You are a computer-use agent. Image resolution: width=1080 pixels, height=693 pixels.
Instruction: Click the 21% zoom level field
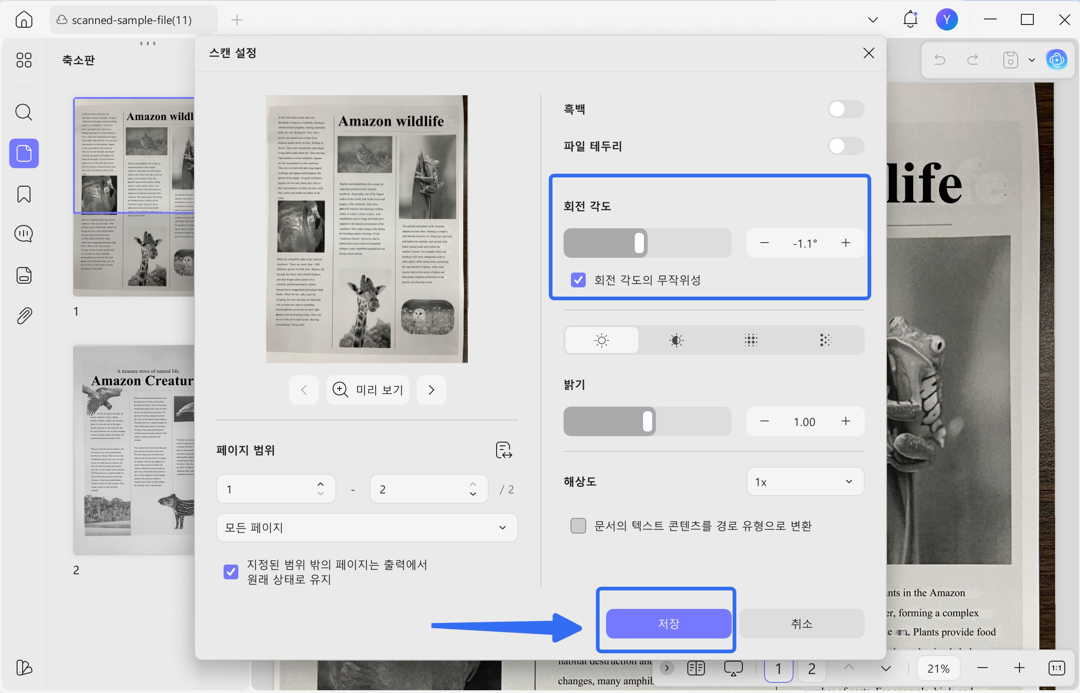[x=938, y=669]
